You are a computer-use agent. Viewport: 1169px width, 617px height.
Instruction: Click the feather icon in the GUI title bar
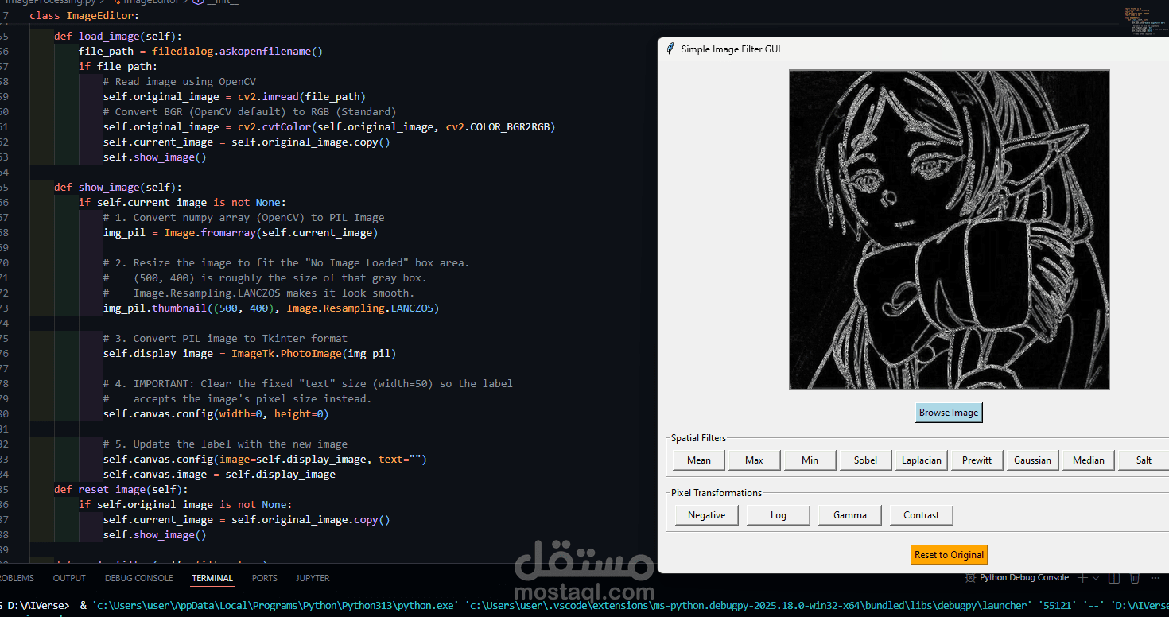670,49
